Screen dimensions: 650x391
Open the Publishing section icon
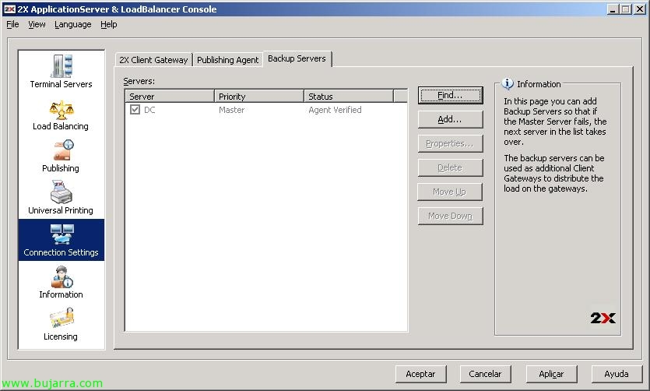tap(63, 150)
